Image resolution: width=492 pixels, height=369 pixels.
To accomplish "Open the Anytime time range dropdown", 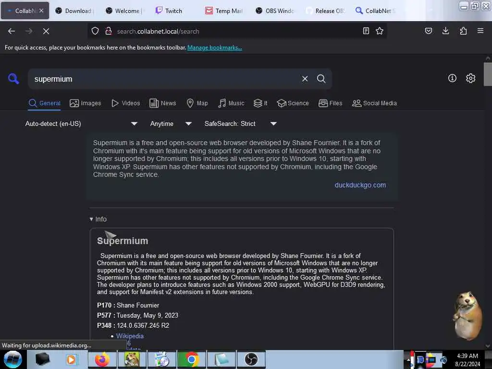I will pyautogui.click(x=171, y=123).
